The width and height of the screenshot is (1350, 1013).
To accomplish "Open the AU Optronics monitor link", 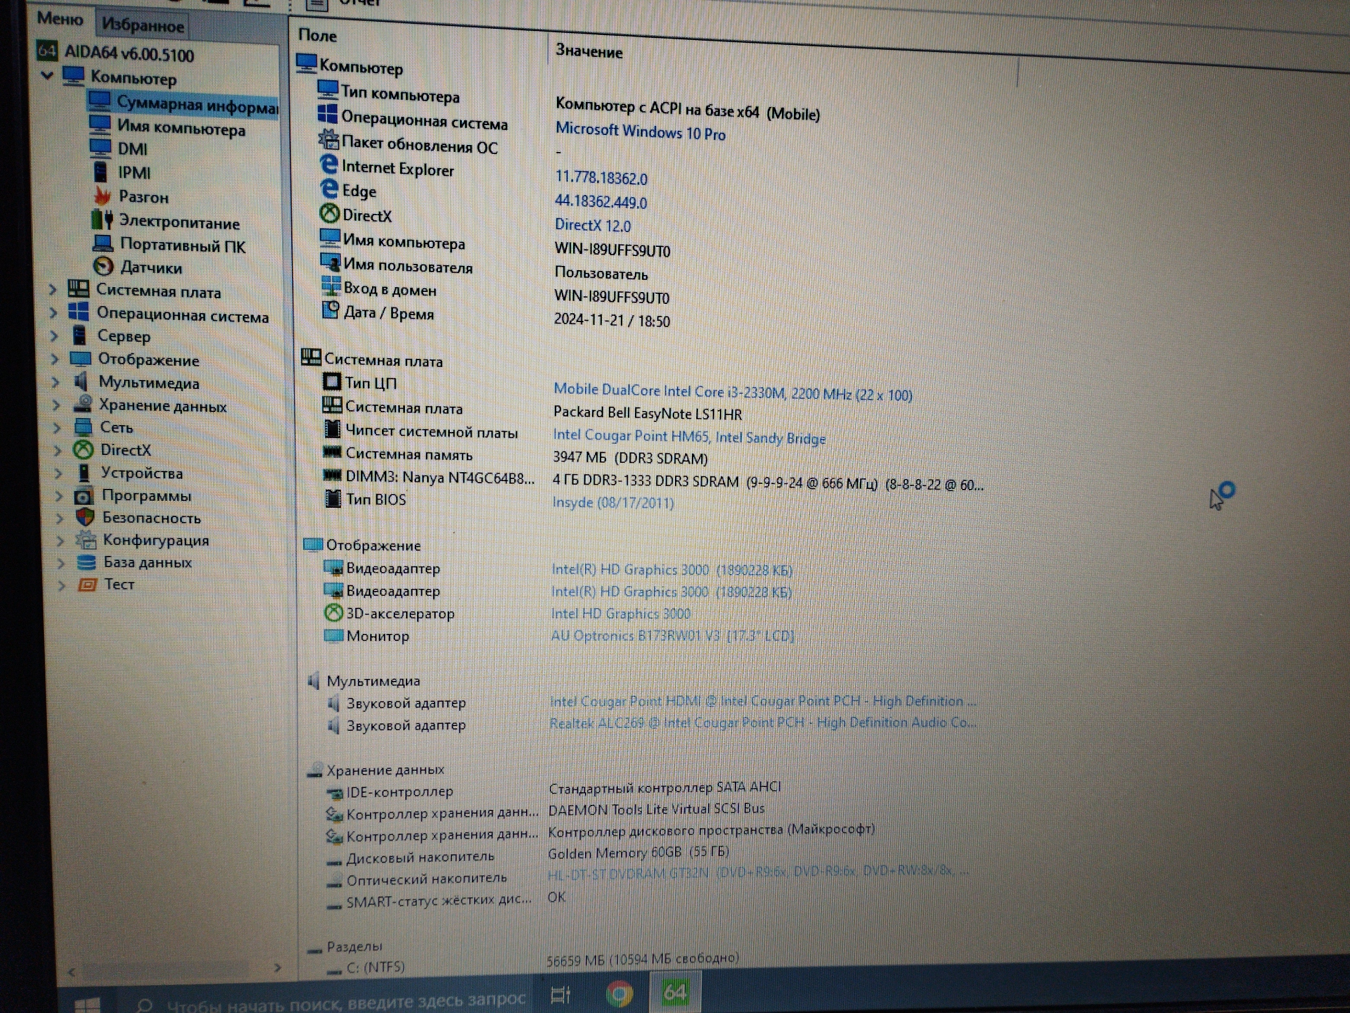I will click(671, 635).
